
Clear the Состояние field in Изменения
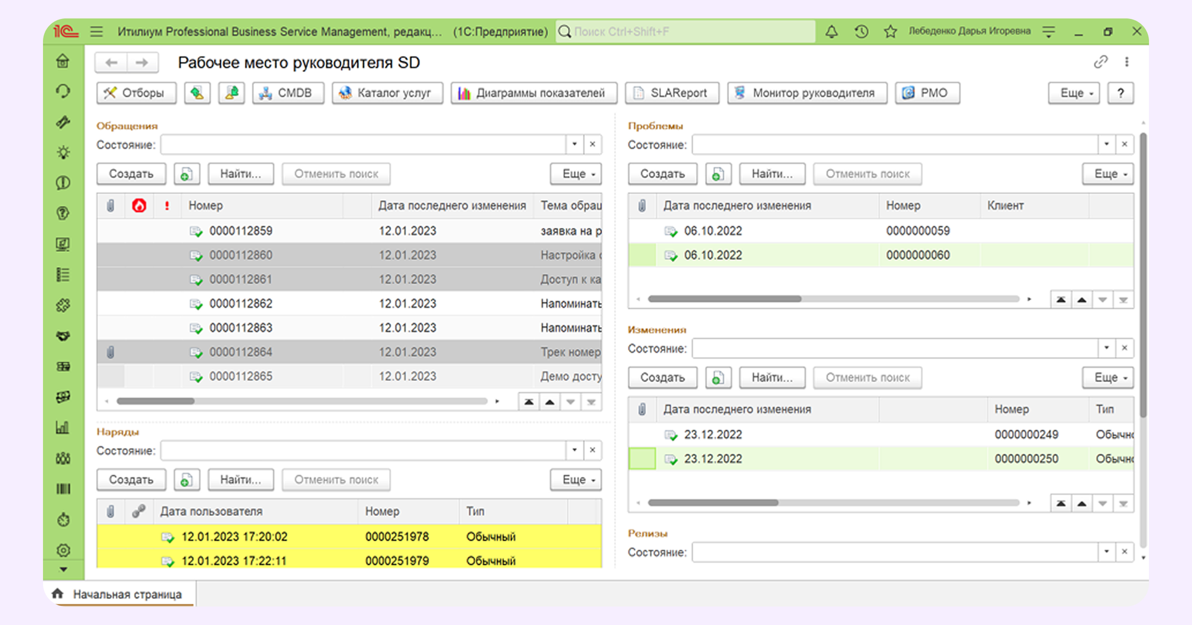pos(1125,348)
